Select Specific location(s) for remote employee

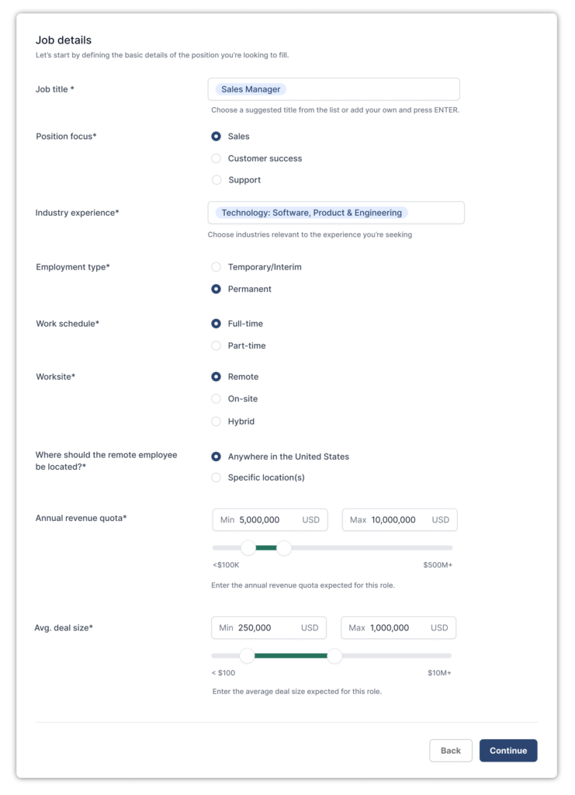click(x=216, y=478)
